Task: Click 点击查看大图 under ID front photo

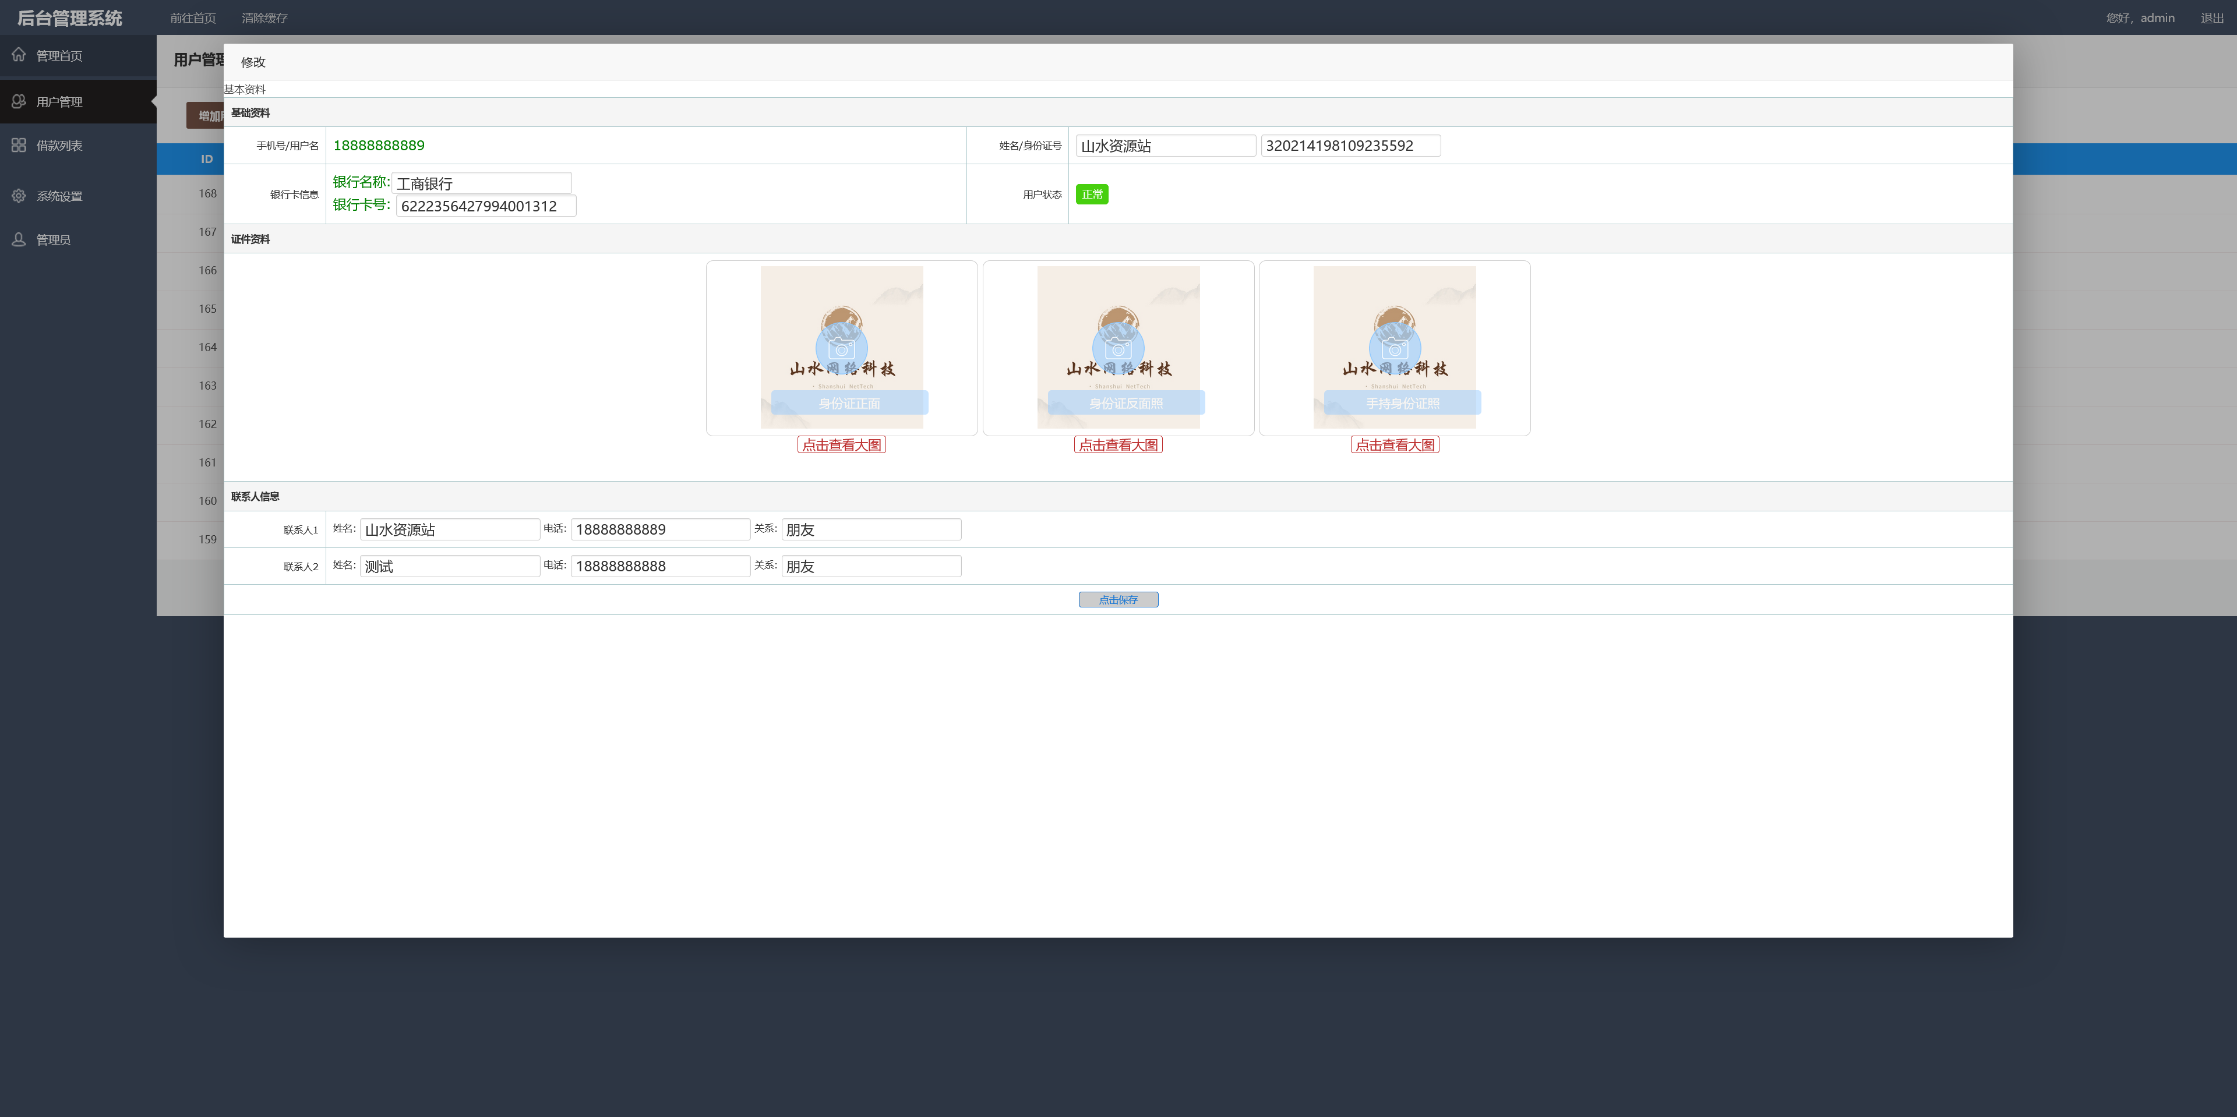Action: click(x=841, y=444)
